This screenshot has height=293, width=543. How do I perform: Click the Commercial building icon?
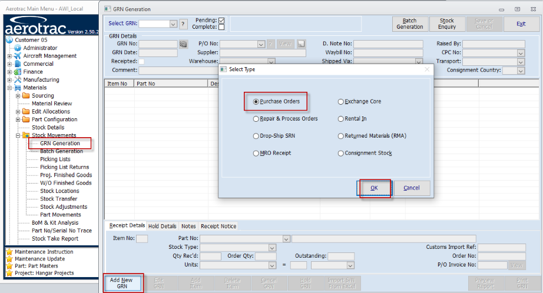click(x=18, y=64)
